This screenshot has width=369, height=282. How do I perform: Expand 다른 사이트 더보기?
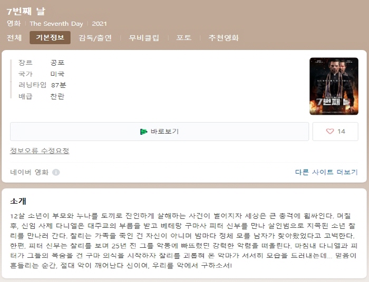tap(326, 172)
